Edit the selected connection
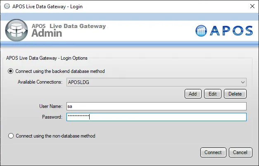Viewport: 259px width, 166px height. (212, 94)
